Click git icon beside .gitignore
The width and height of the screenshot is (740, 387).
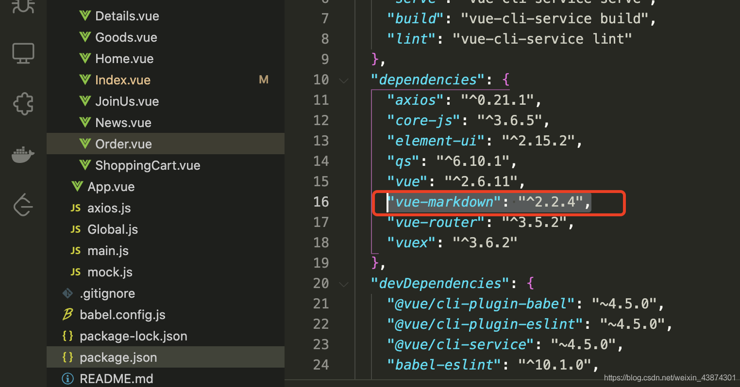67,293
